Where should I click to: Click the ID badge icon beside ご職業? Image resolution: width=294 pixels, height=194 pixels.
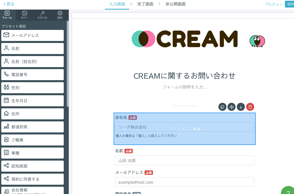6,139
